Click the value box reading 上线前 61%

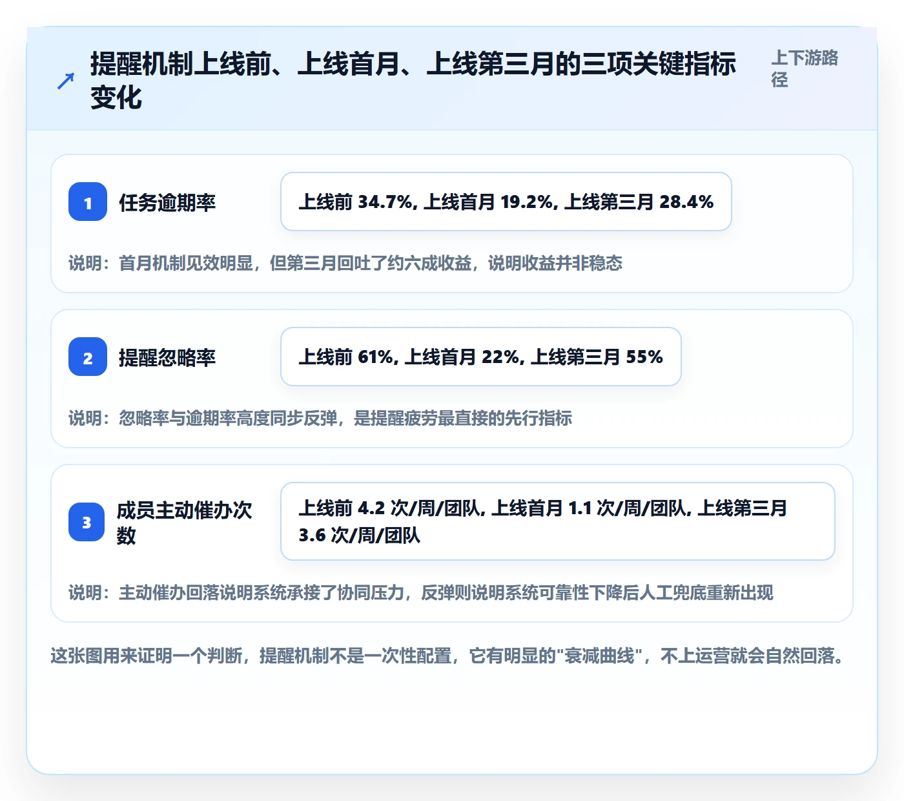pyautogui.click(x=481, y=357)
